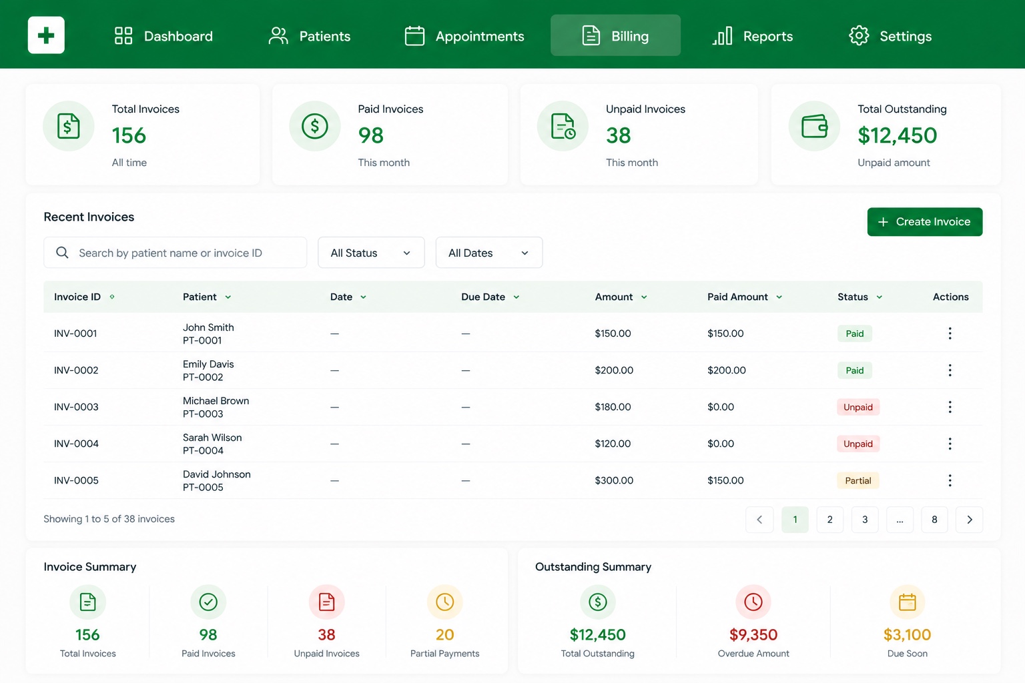Screen dimensions: 1025x683
Task: Click the Due Soon calendar icon
Action: tap(908, 602)
